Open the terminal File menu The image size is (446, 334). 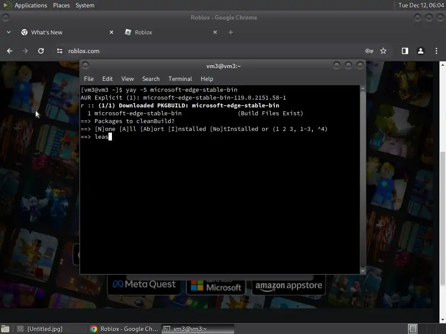point(89,79)
